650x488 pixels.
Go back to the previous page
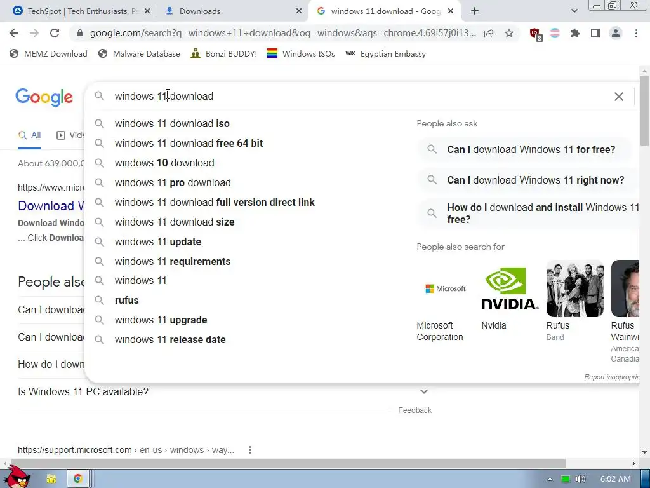tap(14, 33)
